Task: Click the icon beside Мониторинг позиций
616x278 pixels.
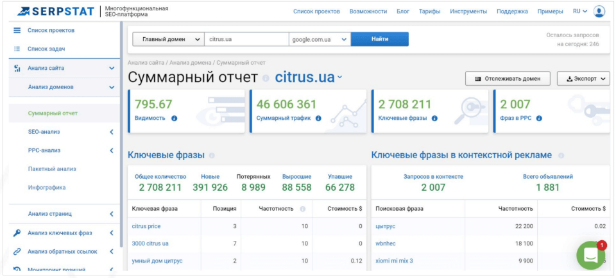Action: [x=17, y=270]
